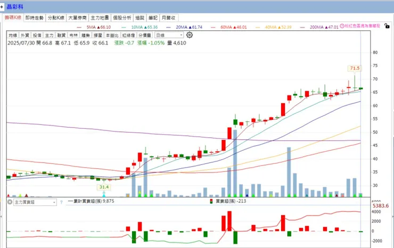Toggle the 融資 overlay button
The image size is (394, 248).
[61, 35]
